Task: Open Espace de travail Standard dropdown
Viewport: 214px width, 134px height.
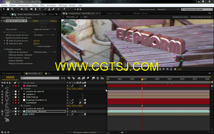Action: [168, 9]
